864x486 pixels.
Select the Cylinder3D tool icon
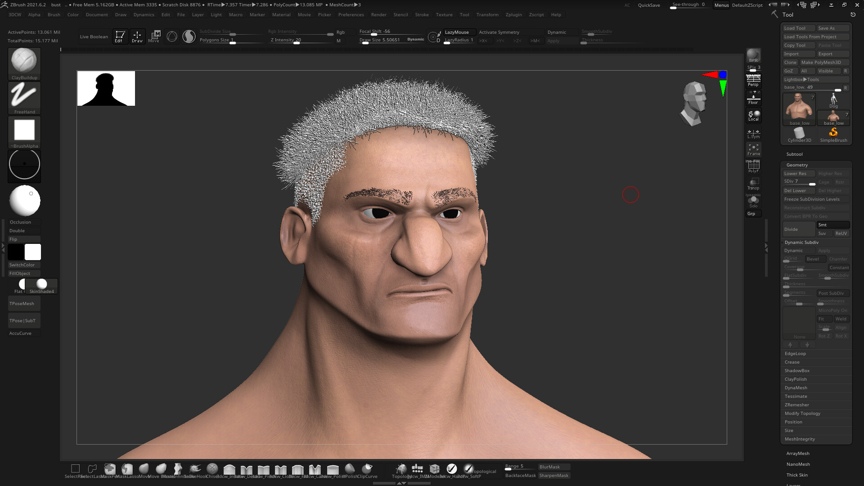799,134
